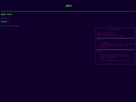Select the "biggest genre: punk rock" line

pos(107,34)
